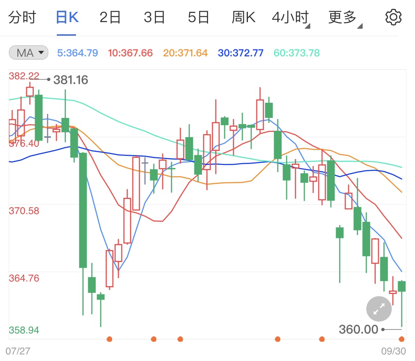Click MA10 value 10:367.66
415x361 pixels.
[130, 53]
